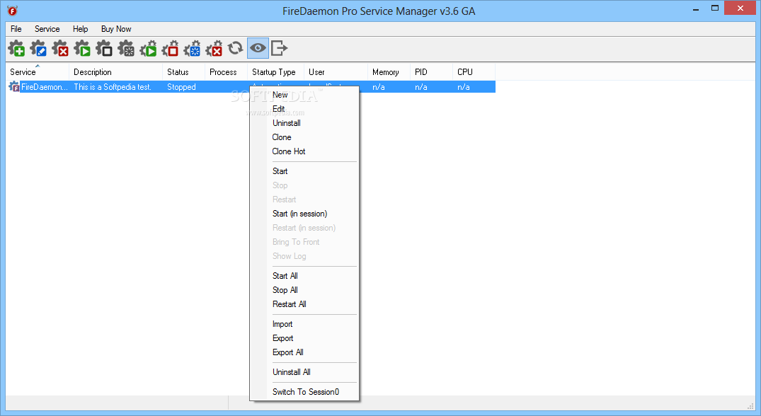Toggle the eye view icon in toolbar
Image resolution: width=761 pixels, height=416 pixels.
click(258, 48)
